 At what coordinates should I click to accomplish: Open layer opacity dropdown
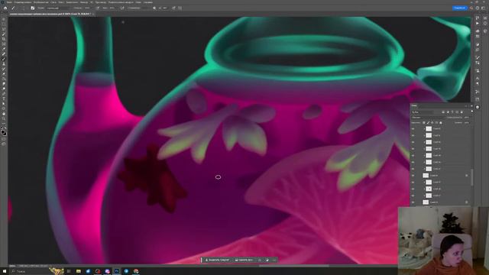[467, 118]
